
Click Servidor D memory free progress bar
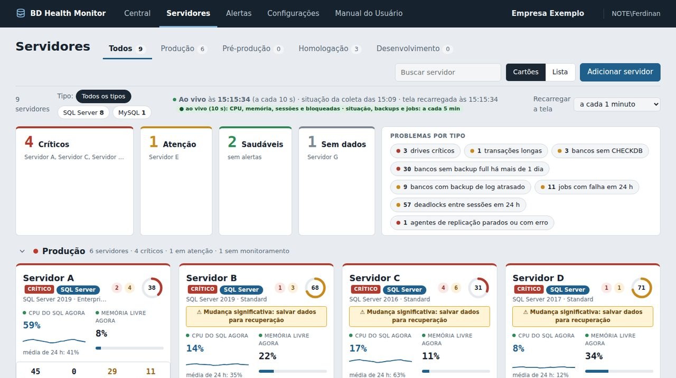coord(619,371)
